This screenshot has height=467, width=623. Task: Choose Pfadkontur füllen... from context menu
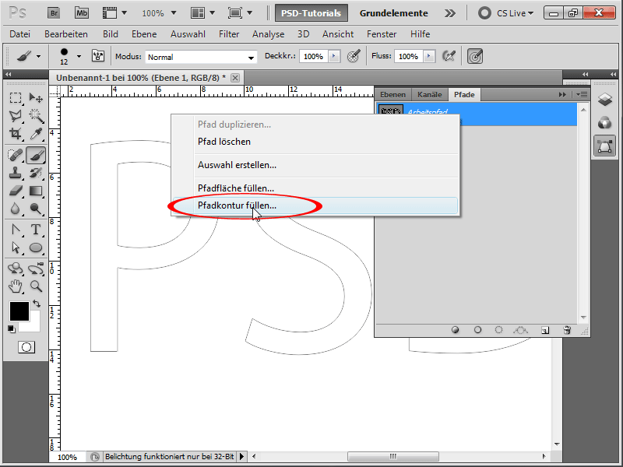click(x=315, y=205)
